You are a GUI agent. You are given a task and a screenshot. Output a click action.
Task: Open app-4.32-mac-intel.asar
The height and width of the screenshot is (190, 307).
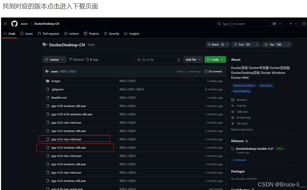[66, 122]
